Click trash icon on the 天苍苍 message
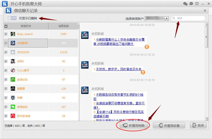The height and width of the screenshot is (139, 212). pyautogui.click(x=143, y=72)
